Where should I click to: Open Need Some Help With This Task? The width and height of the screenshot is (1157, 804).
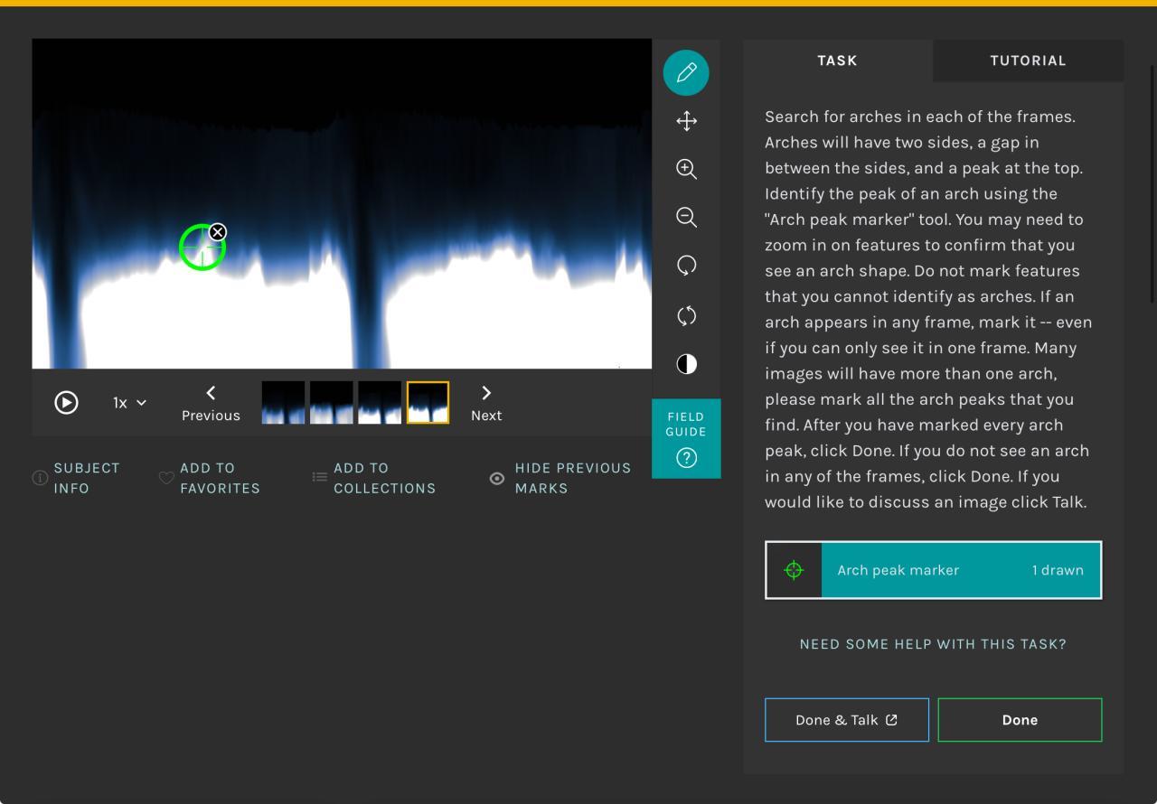pos(933,644)
